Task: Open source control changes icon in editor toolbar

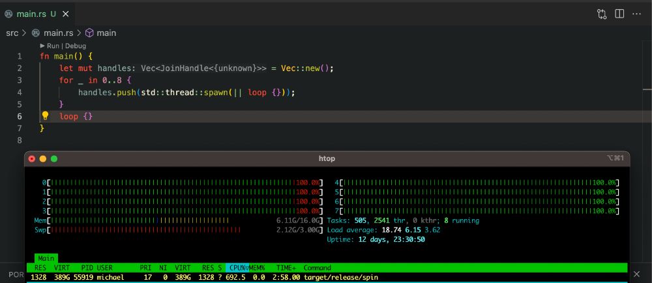Action: click(602, 14)
